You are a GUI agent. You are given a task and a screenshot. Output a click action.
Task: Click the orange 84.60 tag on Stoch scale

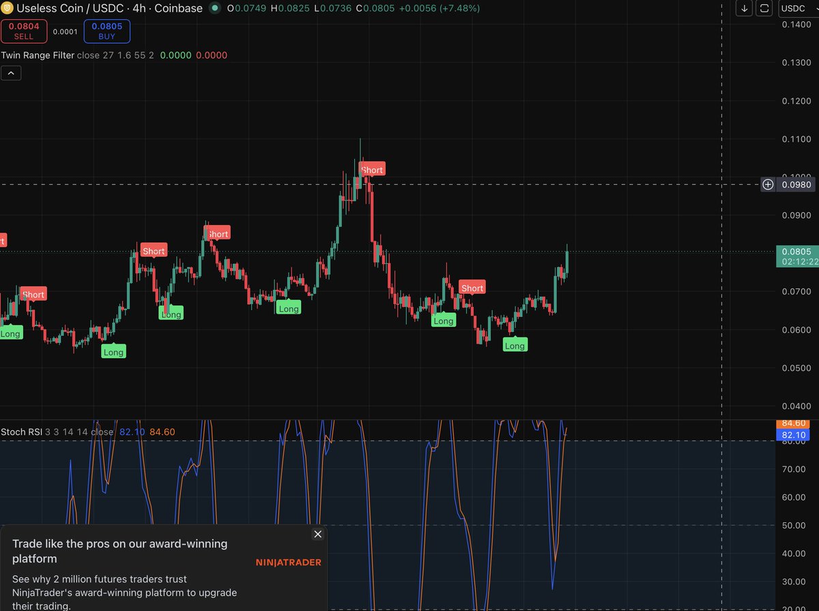(x=792, y=424)
